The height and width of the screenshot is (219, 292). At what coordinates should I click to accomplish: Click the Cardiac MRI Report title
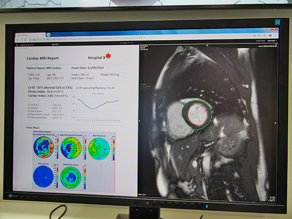coord(42,58)
